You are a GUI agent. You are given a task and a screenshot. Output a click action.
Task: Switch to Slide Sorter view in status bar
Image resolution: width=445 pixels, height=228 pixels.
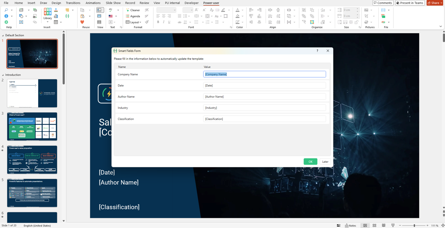pos(374,226)
